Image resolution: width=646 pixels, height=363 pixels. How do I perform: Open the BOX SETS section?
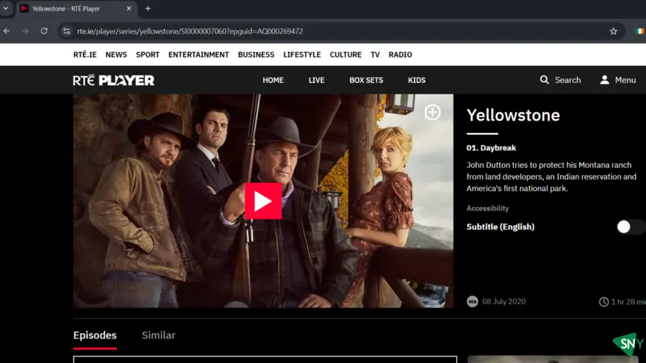(366, 81)
